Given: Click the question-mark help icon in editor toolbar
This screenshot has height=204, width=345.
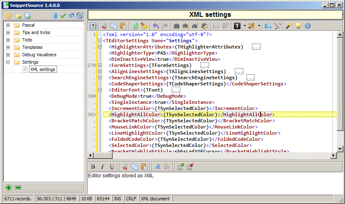Looking at the screenshot, I should tap(93, 26).
